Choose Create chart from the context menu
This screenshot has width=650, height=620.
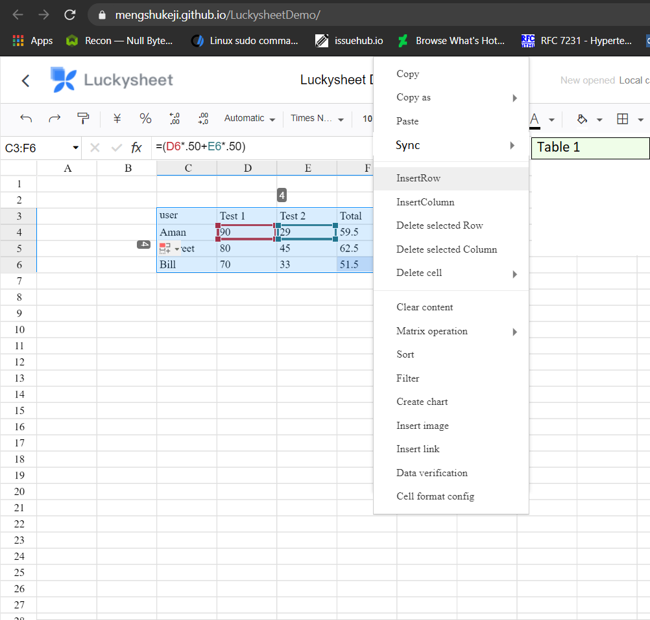tap(422, 402)
